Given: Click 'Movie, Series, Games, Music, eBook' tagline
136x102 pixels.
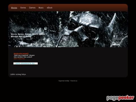Looking at the screenshot, I should tap(28, 34).
